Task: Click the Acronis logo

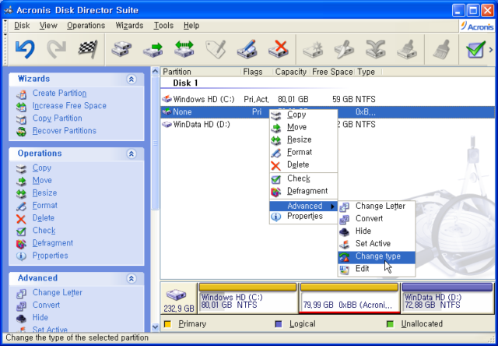Action: (x=477, y=26)
